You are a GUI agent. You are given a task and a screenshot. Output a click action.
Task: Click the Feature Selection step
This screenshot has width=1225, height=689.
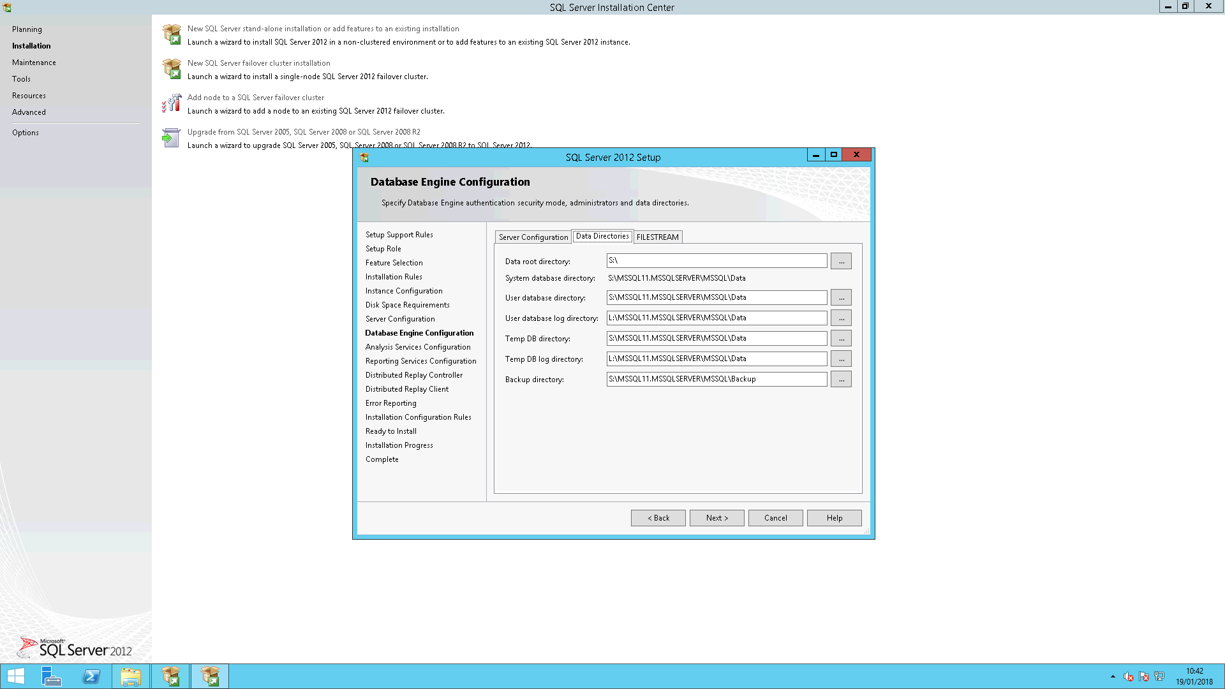[394, 263]
